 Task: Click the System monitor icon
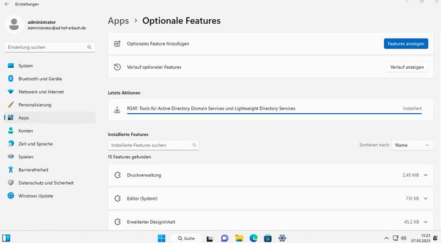pos(10,65)
